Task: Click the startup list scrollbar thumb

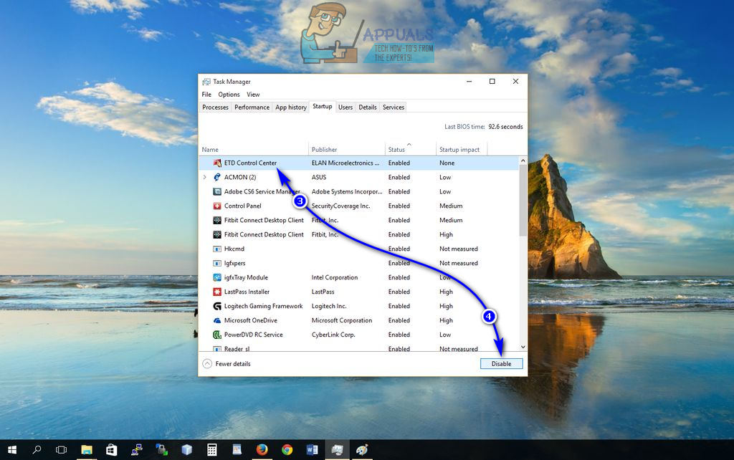Action: click(x=523, y=201)
